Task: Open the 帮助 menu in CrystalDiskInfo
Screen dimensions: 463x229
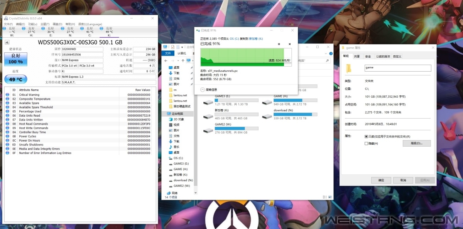Action: coord(70,24)
